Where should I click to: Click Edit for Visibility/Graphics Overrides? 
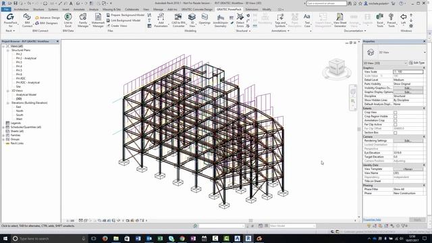pos(408,88)
